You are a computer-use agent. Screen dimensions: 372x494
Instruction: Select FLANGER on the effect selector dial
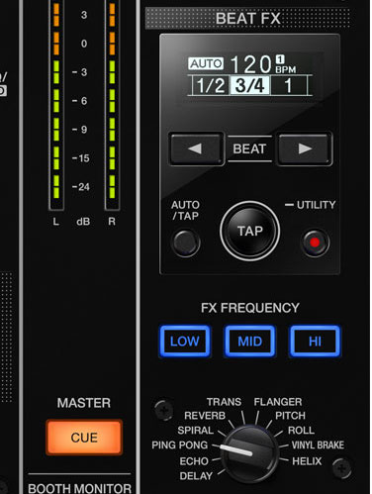278,402
